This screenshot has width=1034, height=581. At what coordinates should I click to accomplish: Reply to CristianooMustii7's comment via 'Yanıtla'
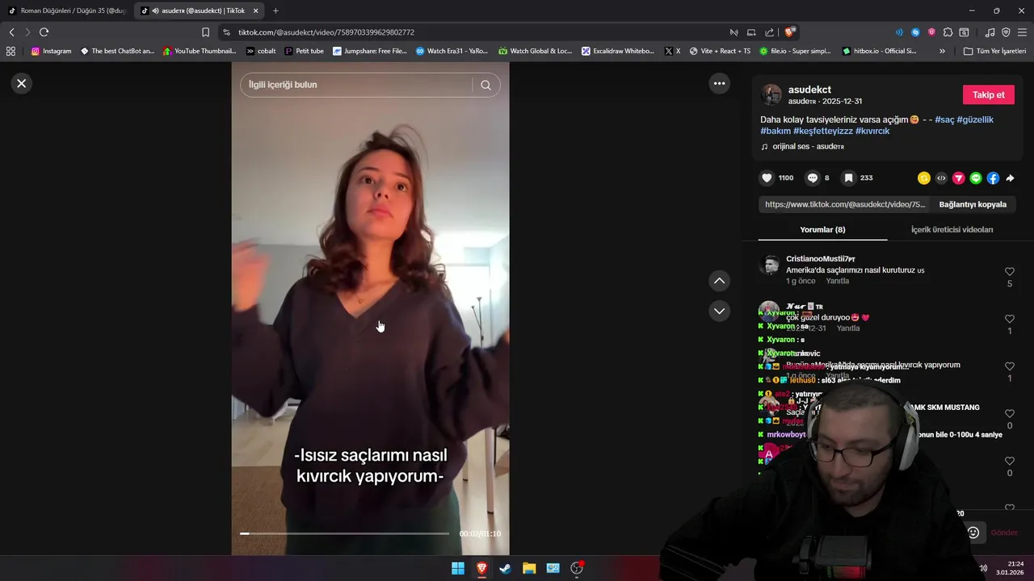(x=837, y=281)
